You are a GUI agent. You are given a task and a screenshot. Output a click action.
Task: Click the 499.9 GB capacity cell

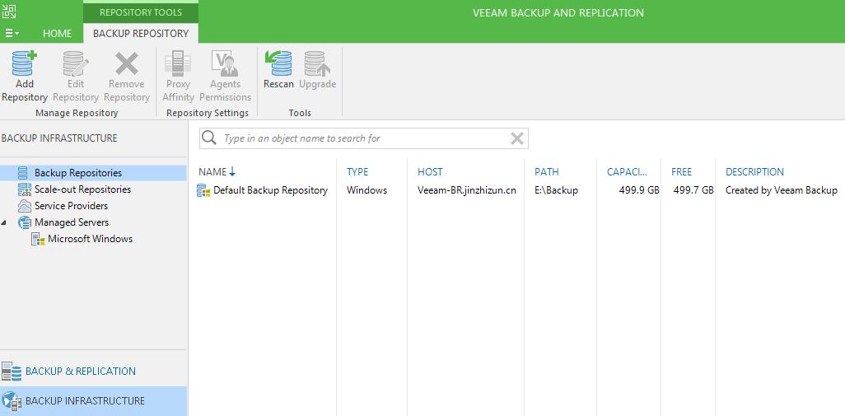tap(639, 190)
